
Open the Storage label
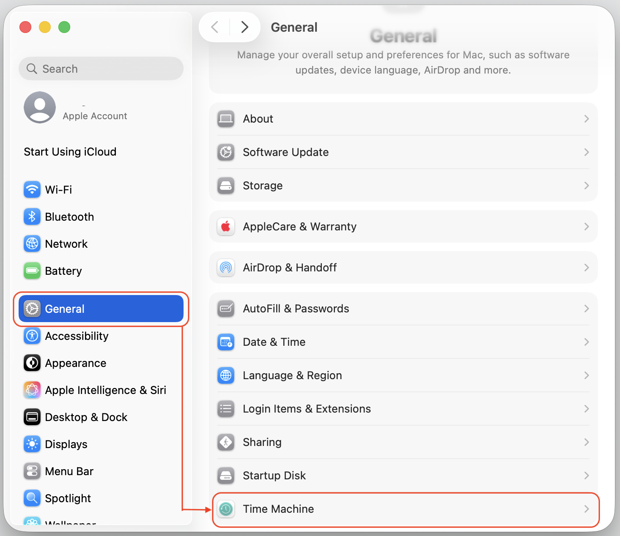point(263,186)
